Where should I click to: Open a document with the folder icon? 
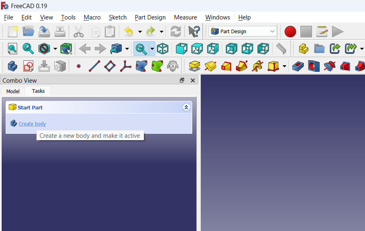(x=28, y=31)
